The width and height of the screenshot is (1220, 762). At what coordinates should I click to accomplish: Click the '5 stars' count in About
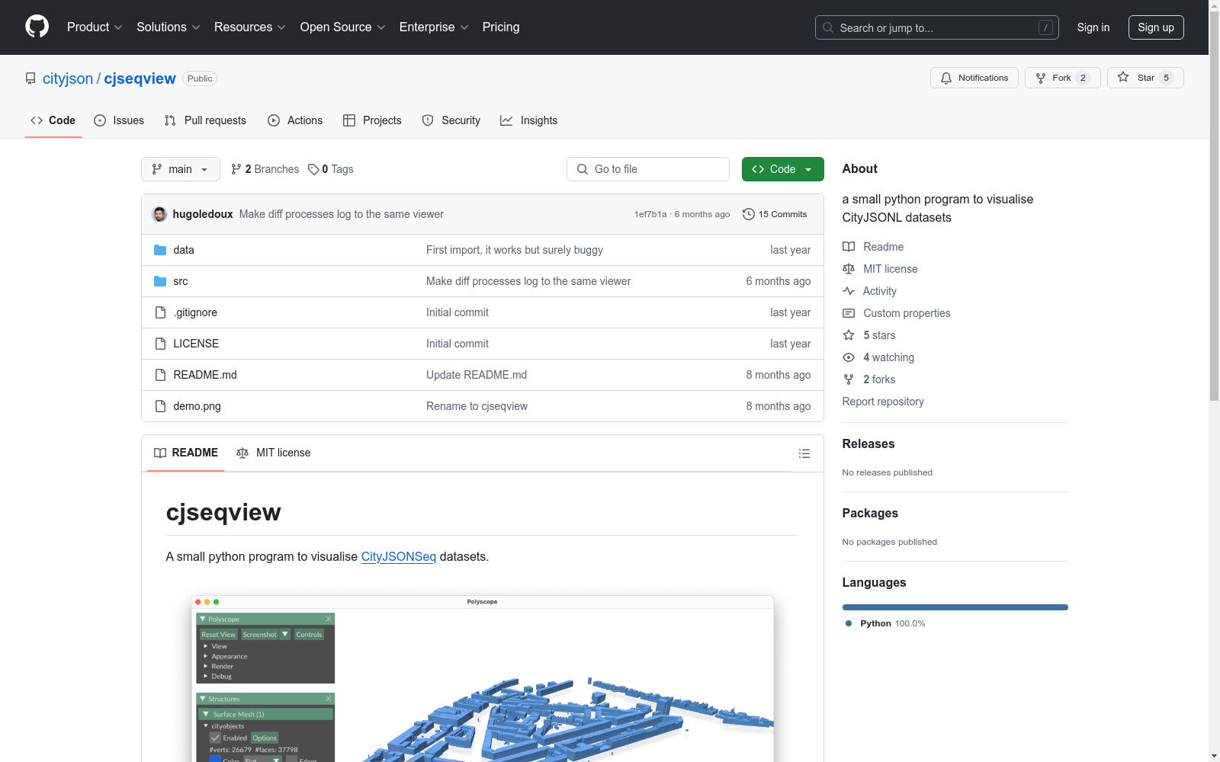[879, 335]
